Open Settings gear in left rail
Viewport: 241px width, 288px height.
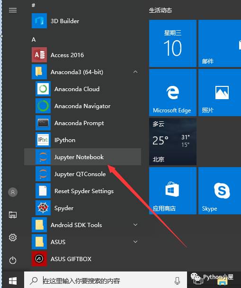pyautogui.click(x=13, y=237)
